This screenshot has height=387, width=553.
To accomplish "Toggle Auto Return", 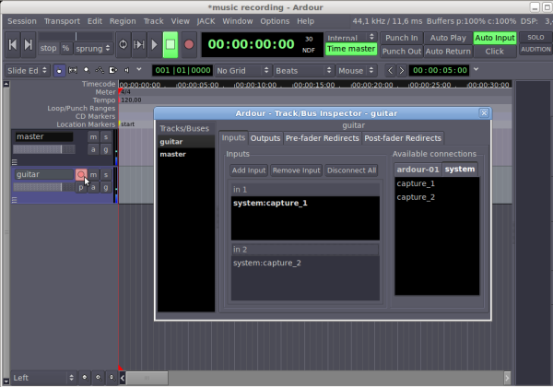I will [x=448, y=51].
